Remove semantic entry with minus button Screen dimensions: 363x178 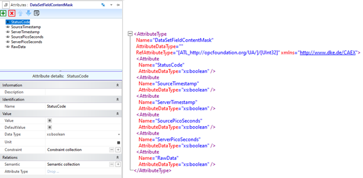[x=112, y=164]
